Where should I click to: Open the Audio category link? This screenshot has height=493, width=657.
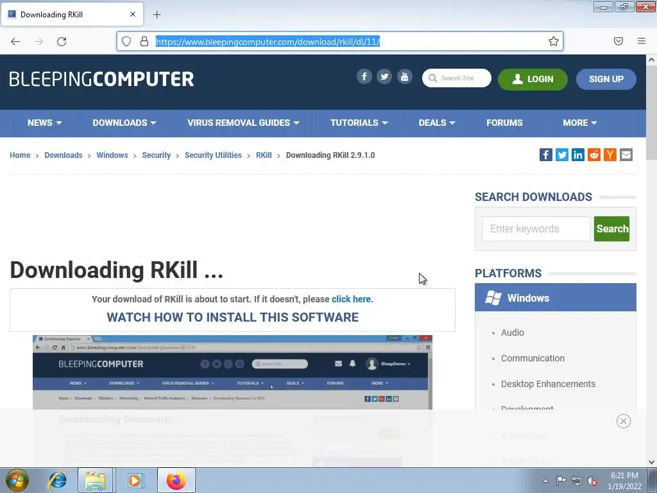[x=513, y=333]
